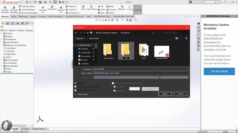The image size is (238, 133).
Task: Click the navigation pane scrollbar in dialog
Action: coord(96,46)
